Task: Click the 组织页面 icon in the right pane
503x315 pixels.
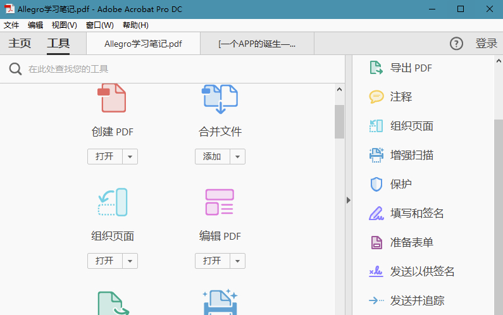Action: point(376,126)
